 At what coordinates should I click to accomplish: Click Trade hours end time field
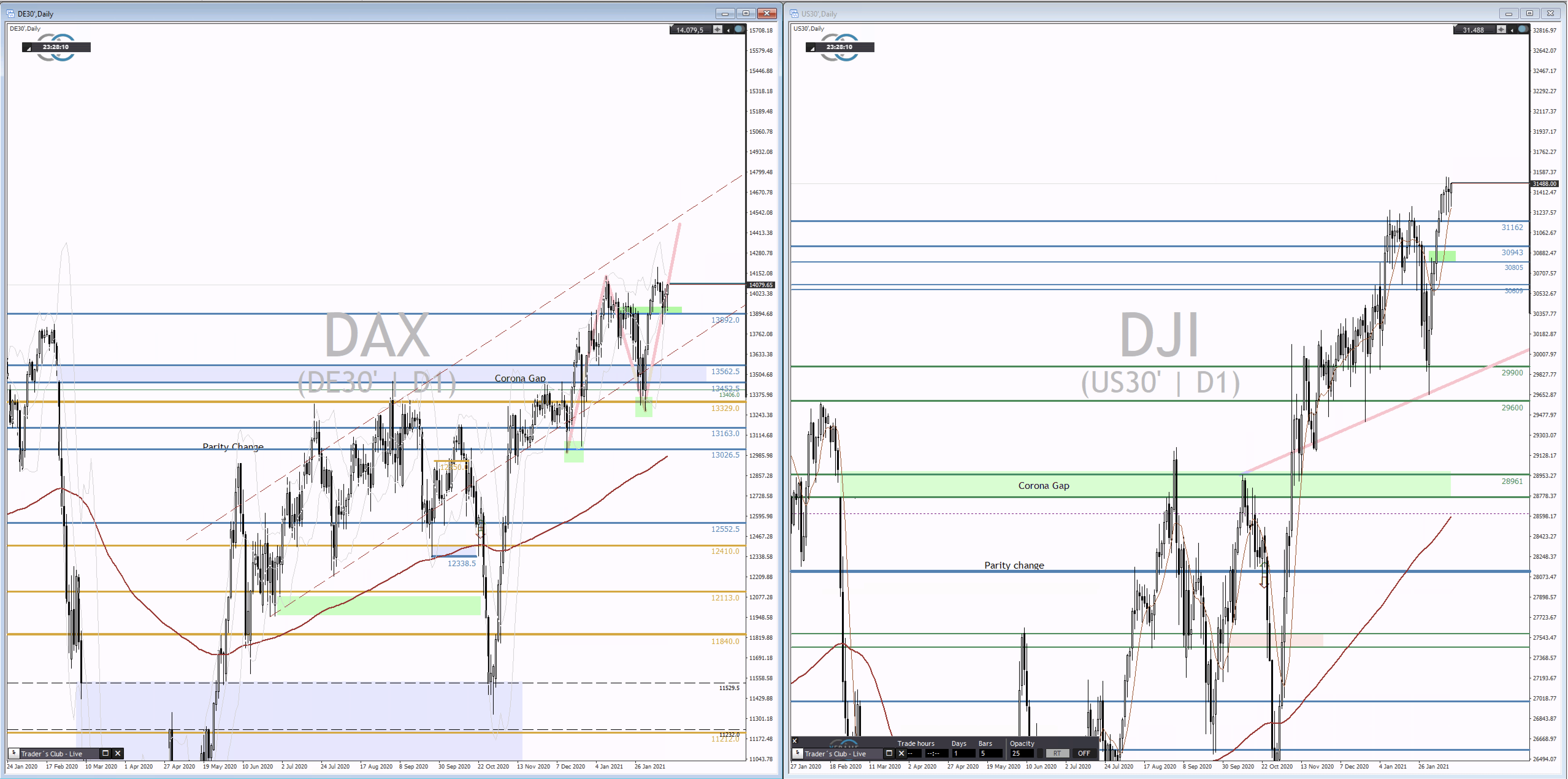[x=937, y=754]
